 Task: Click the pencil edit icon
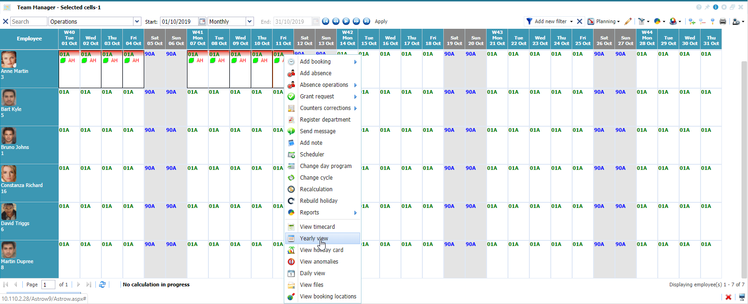628,21
